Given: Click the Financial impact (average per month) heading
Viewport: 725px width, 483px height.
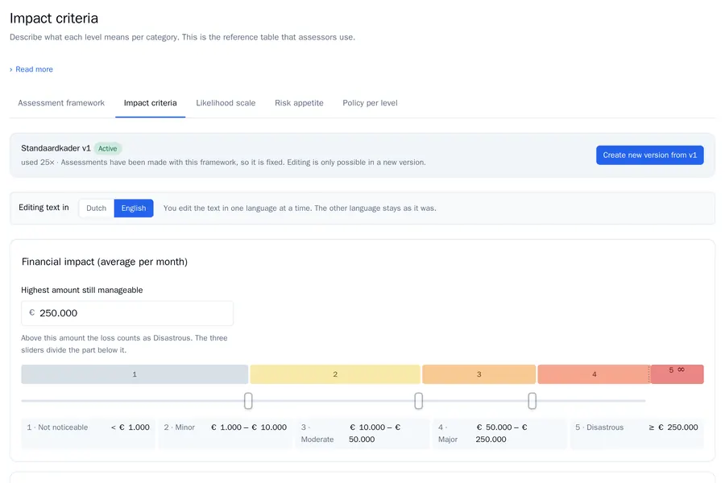Looking at the screenshot, I should [105, 262].
